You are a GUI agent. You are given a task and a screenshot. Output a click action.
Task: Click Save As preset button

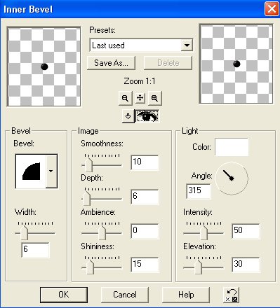pyautogui.click(x=111, y=63)
